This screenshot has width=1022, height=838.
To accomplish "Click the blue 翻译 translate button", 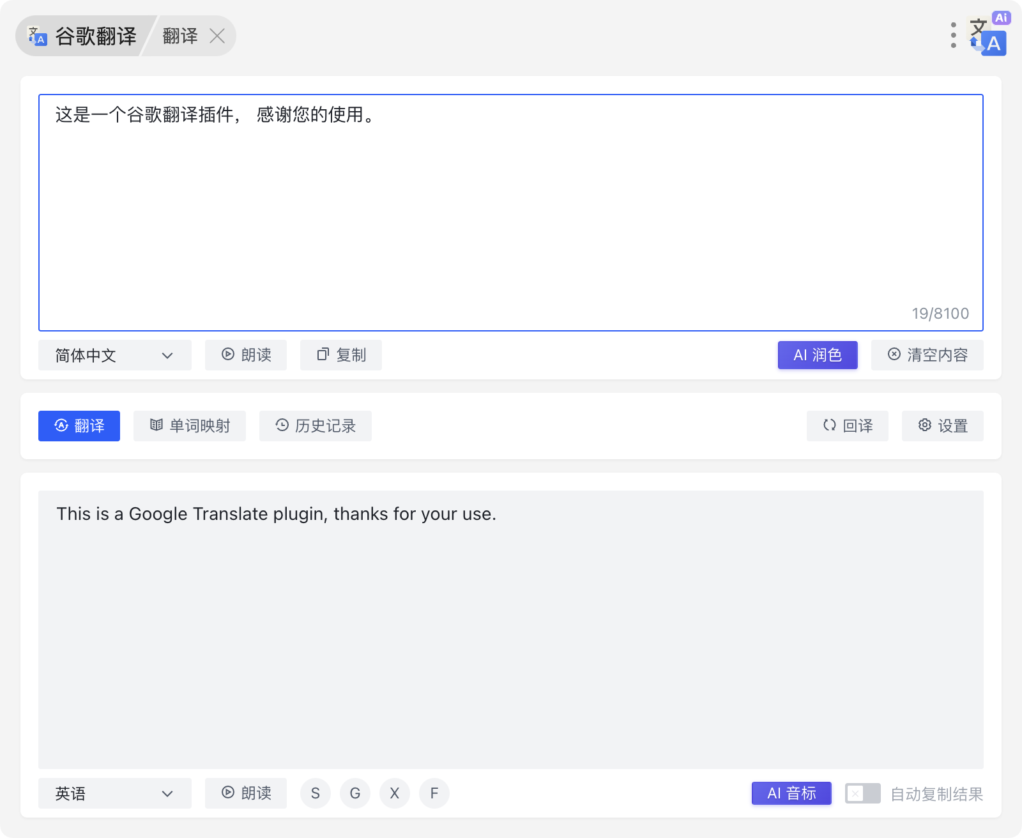I will pos(79,426).
